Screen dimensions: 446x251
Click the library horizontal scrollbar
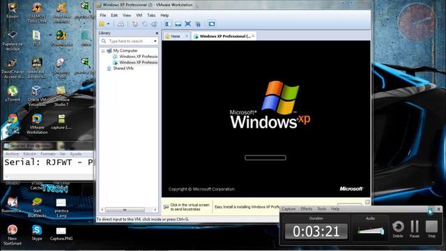tap(125, 210)
